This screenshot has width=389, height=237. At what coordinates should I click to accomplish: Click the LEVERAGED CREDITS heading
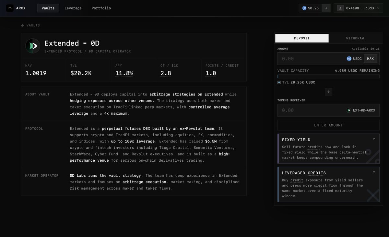[304, 173]
